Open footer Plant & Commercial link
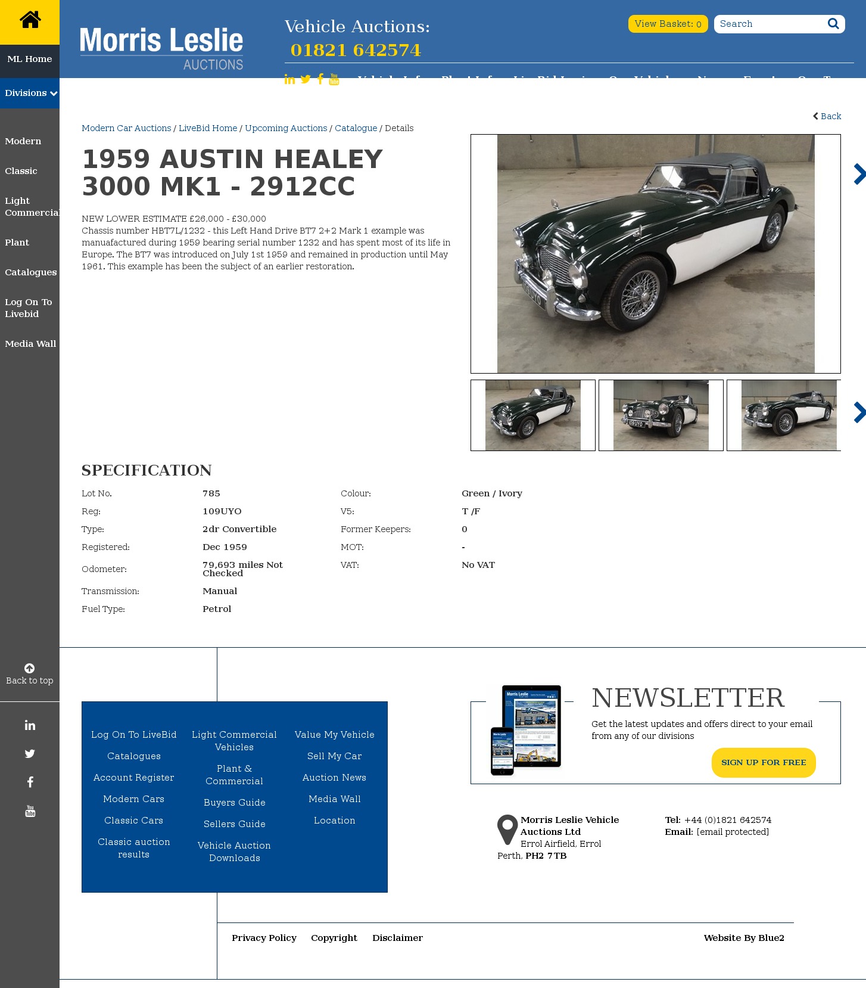 (235, 775)
